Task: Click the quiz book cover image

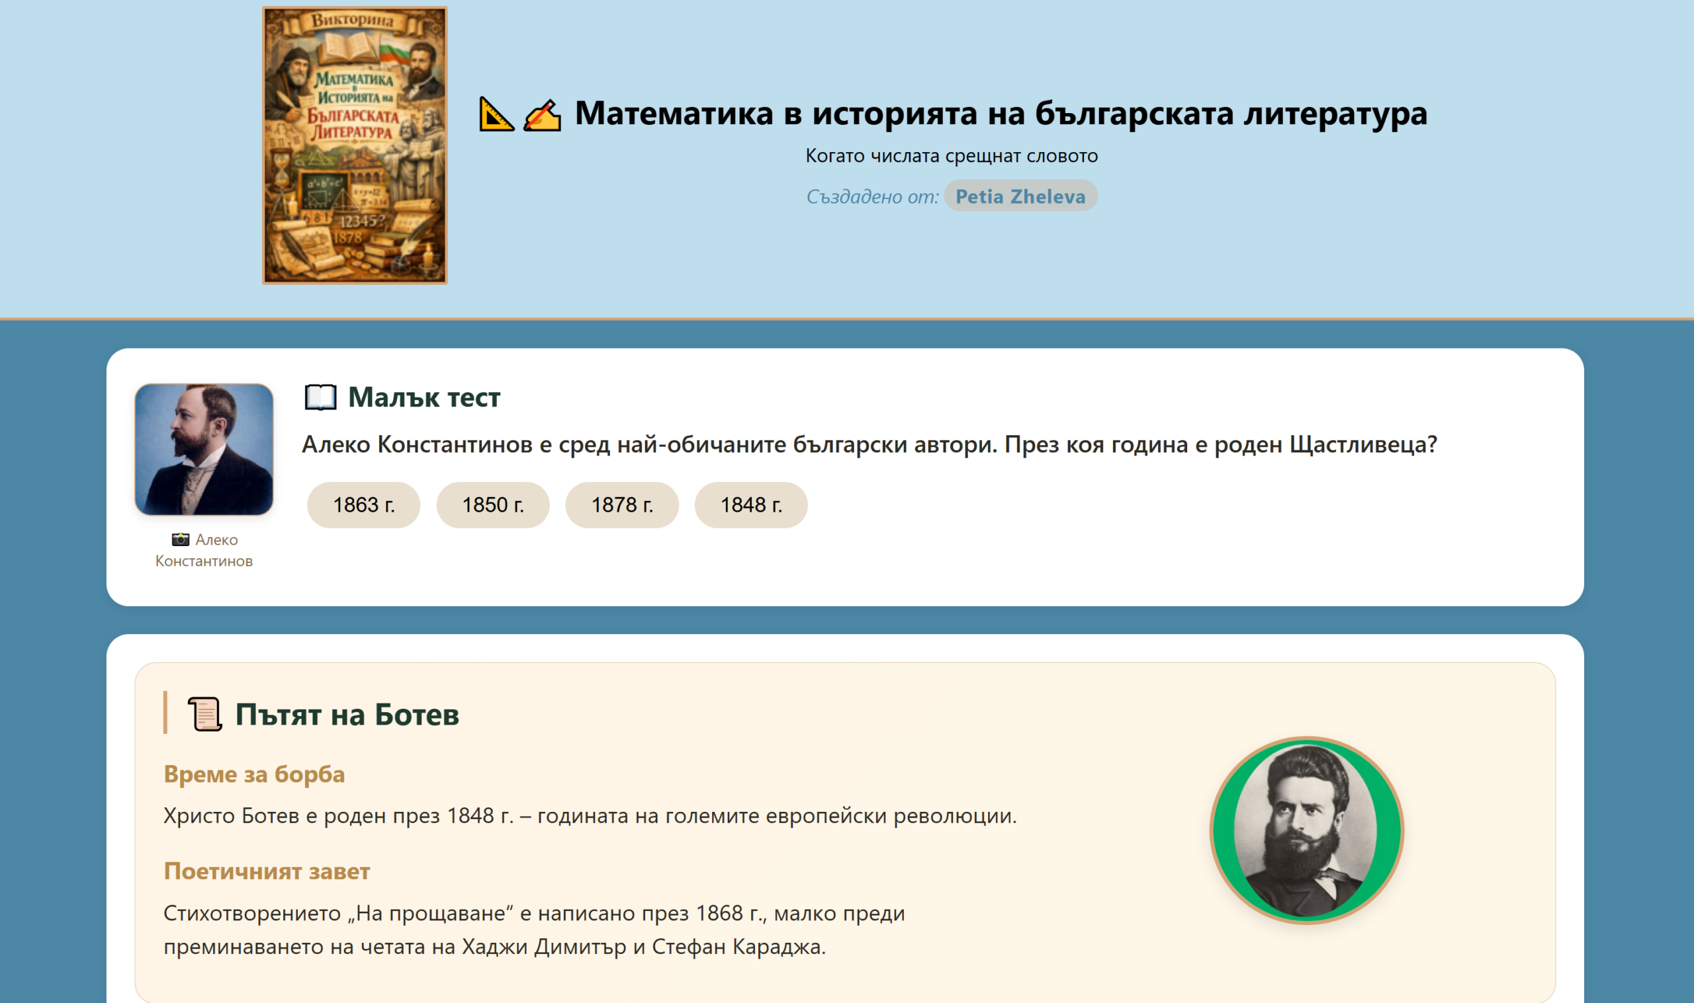Action: (x=355, y=145)
